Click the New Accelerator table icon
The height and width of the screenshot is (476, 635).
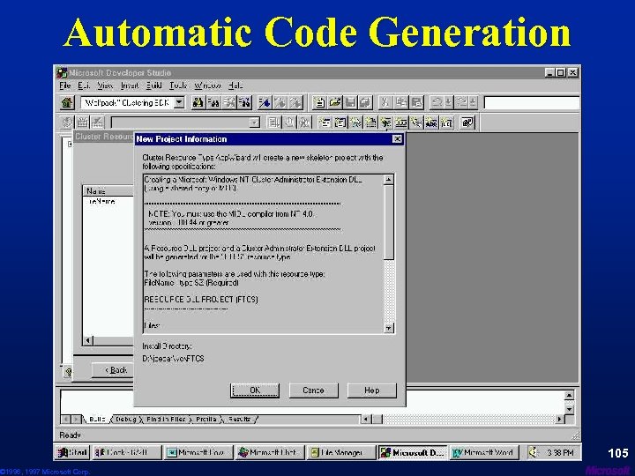tap(416, 123)
